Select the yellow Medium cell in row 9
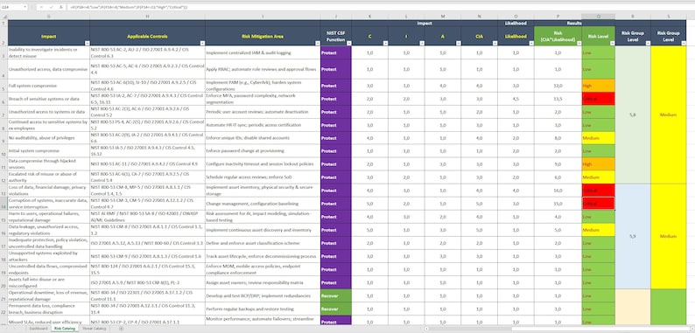Screen dimensions: 695x333 pos(599,138)
